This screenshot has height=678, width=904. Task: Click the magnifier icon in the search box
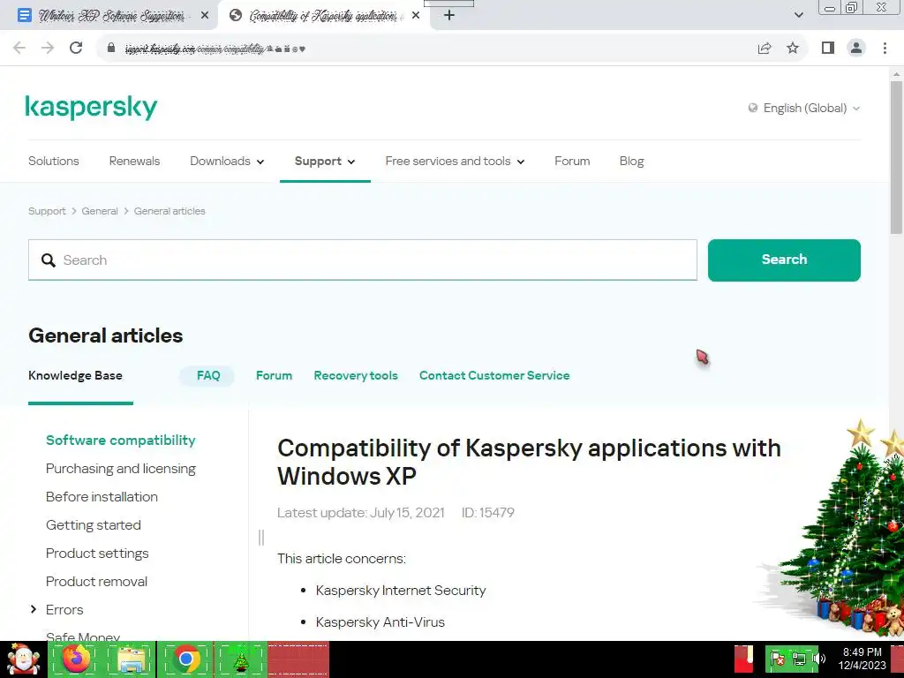click(49, 260)
